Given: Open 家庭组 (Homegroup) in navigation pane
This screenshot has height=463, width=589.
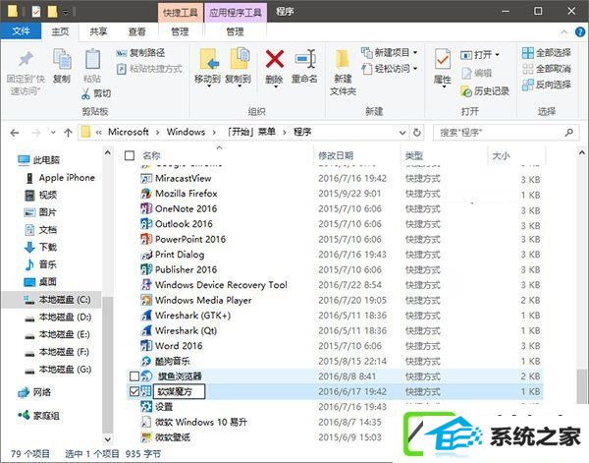Looking at the screenshot, I should pyautogui.click(x=38, y=416).
